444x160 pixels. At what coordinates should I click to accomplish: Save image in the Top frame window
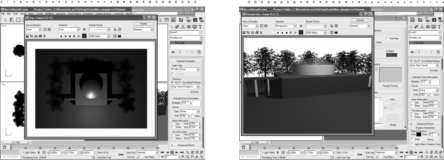(27, 36)
